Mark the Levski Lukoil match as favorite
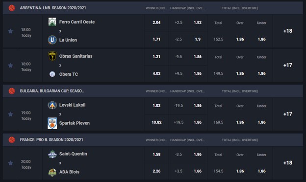This screenshot has width=306, height=182. [10, 114]
